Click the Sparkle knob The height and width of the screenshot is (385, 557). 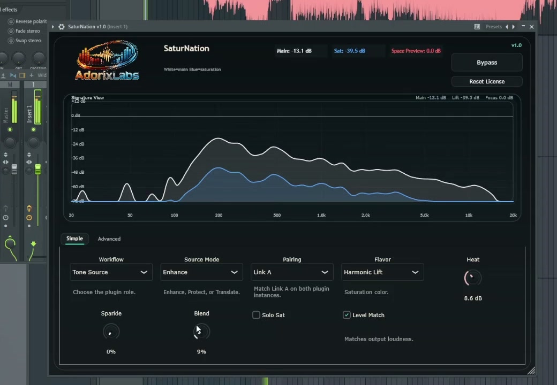click(x=111, y=332)
